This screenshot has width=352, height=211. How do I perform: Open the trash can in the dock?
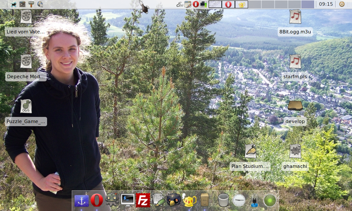[224, 200]
